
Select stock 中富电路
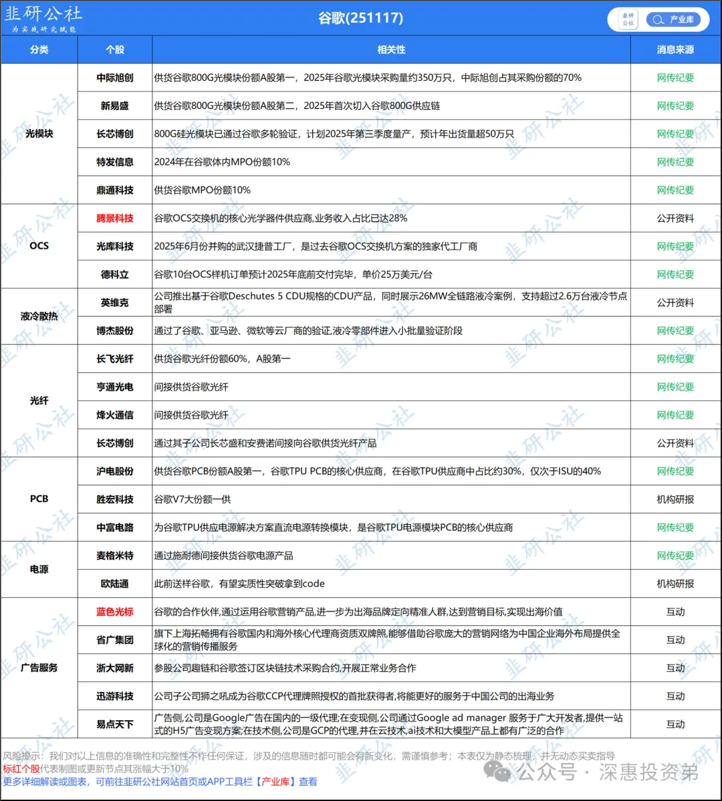(x=115, y=527)
